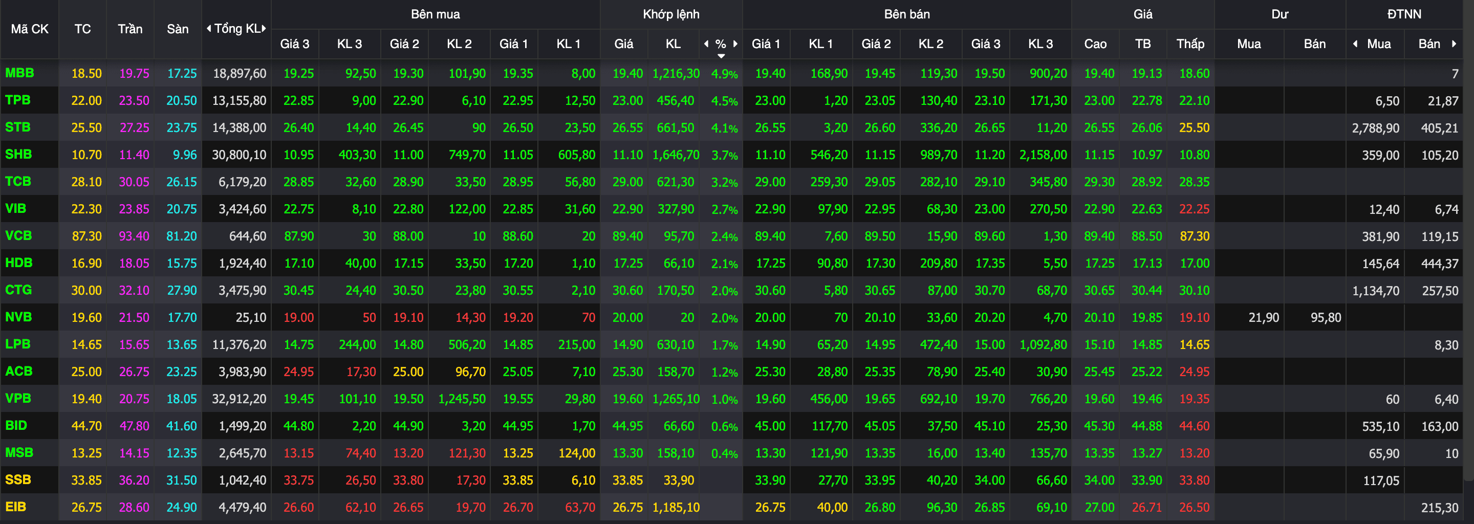Sort by the Cao high price header

(x=1095, y=44)
